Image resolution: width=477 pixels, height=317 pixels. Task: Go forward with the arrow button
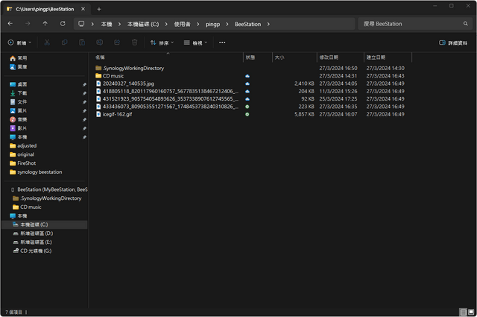[x=28, y=23]
